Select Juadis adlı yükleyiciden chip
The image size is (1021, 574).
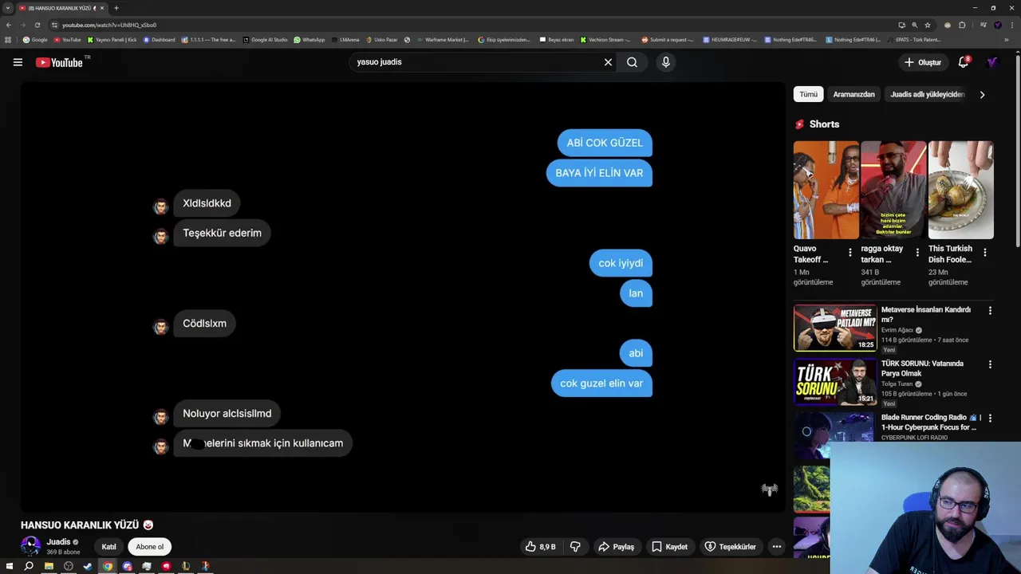[x=927, y=94]
